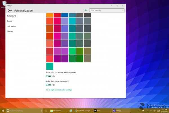The image size is (169, 113).
Task: Go back using the Personalization back arrow
Action: (10, 10)
